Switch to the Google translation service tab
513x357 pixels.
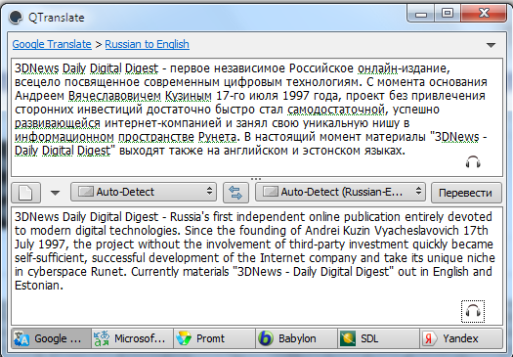[52, 338]
